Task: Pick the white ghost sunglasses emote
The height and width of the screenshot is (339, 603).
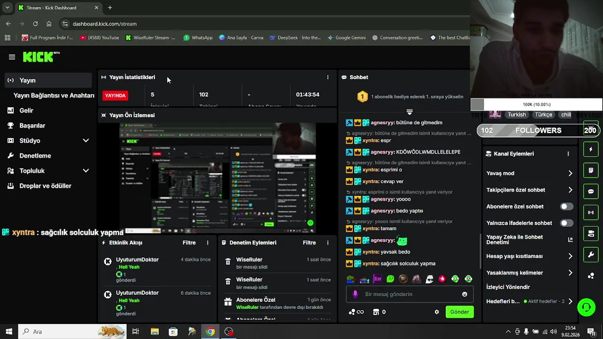Action: point(429,279)
